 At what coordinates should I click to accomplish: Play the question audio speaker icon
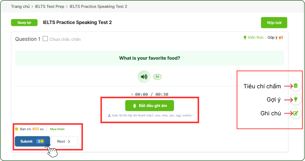(x=144, y=77)
